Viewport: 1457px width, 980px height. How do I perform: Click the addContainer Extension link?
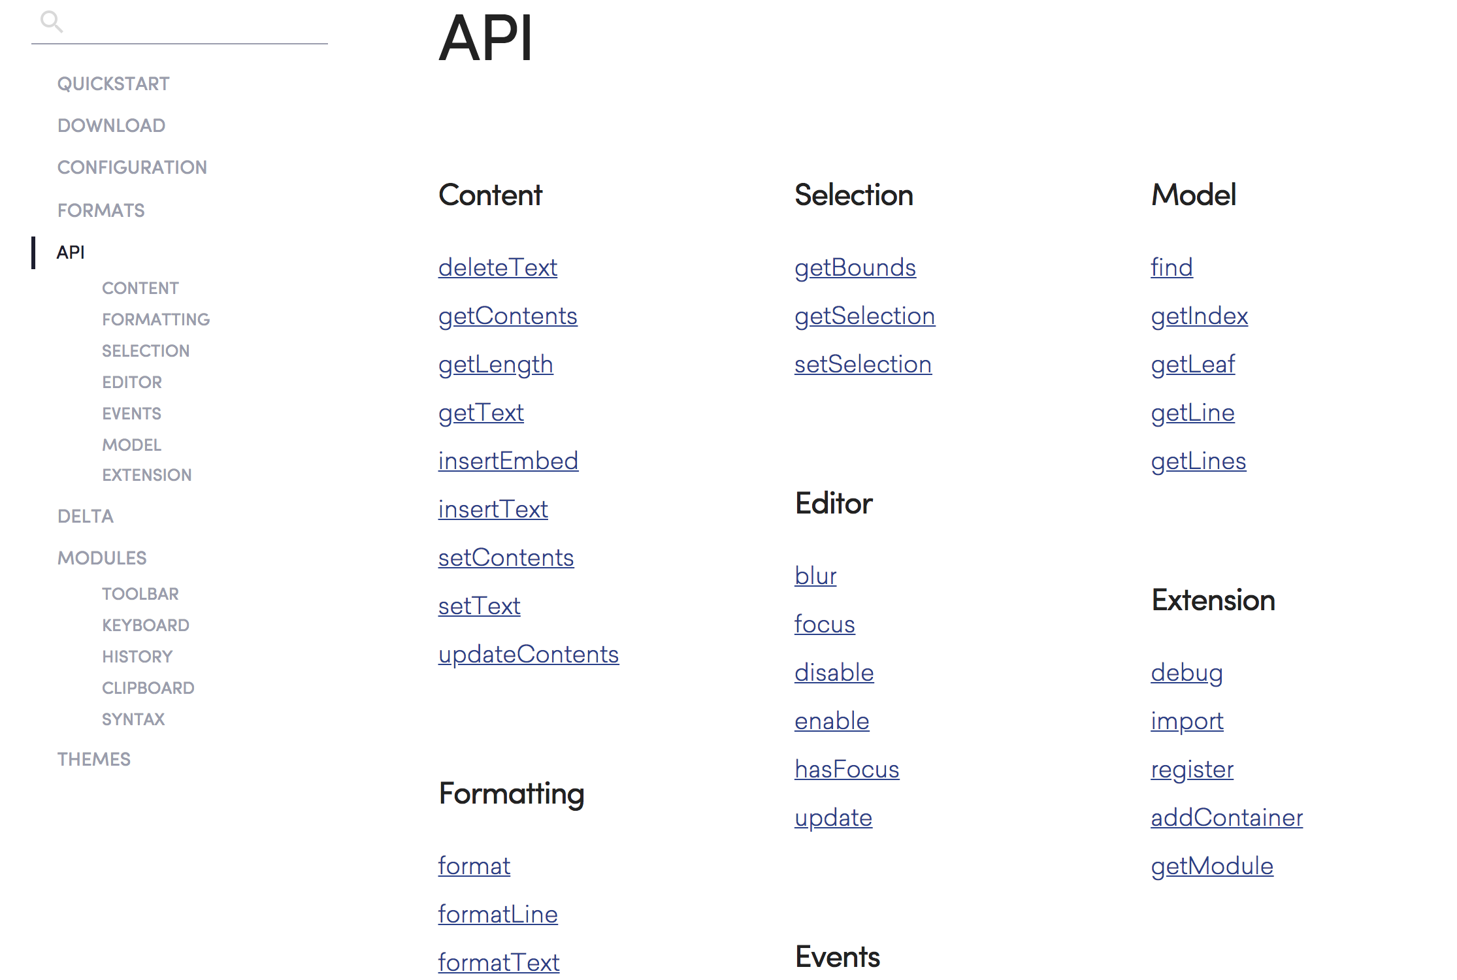pos(1226,817)
